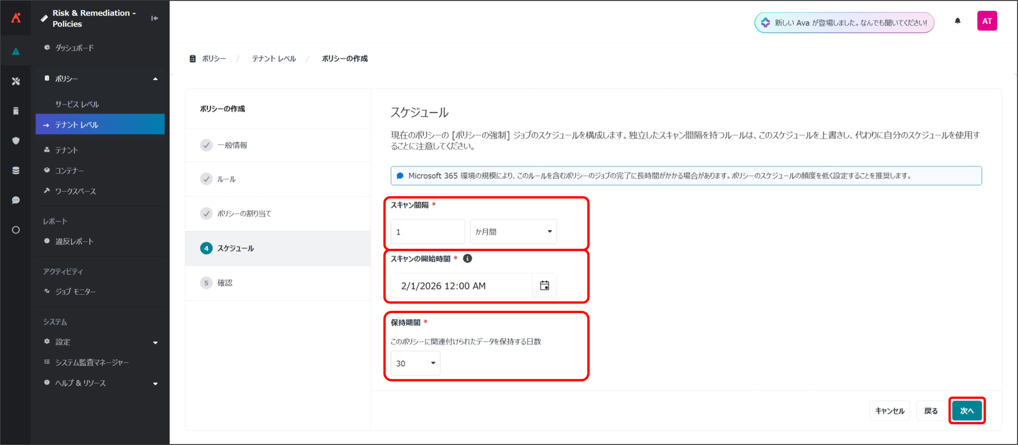Click the キャンセル button
This screenshot has width=1018, height=445.
tap(890, 410)
